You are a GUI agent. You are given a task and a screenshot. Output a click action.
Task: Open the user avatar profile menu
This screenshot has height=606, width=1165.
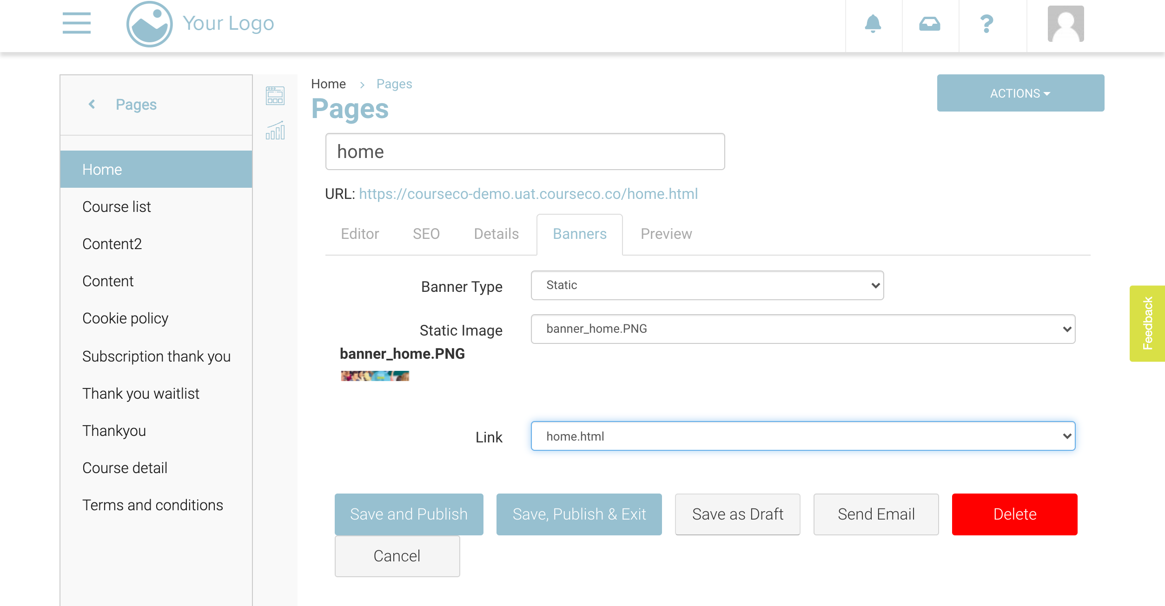[1065, 24]
